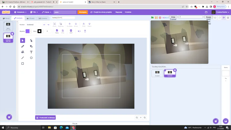This screenshot has width=231, height=130.
Task: Switch to the Zmienne tab
Action: coord(43,18)
